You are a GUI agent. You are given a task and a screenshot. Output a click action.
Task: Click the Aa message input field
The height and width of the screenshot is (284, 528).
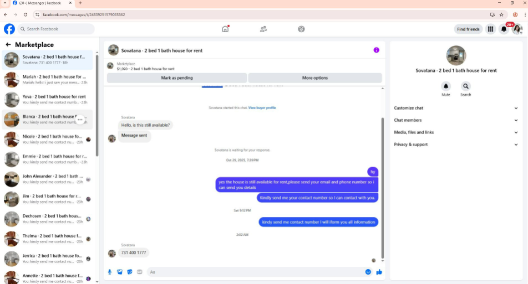(x=255, y=272)
